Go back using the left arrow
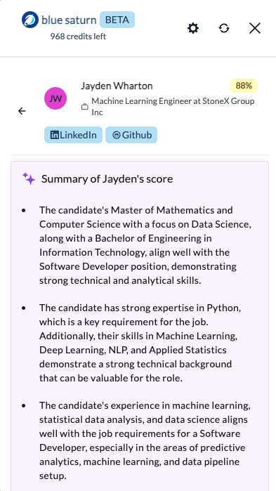The image size is (276, 491). click(22, 111)
